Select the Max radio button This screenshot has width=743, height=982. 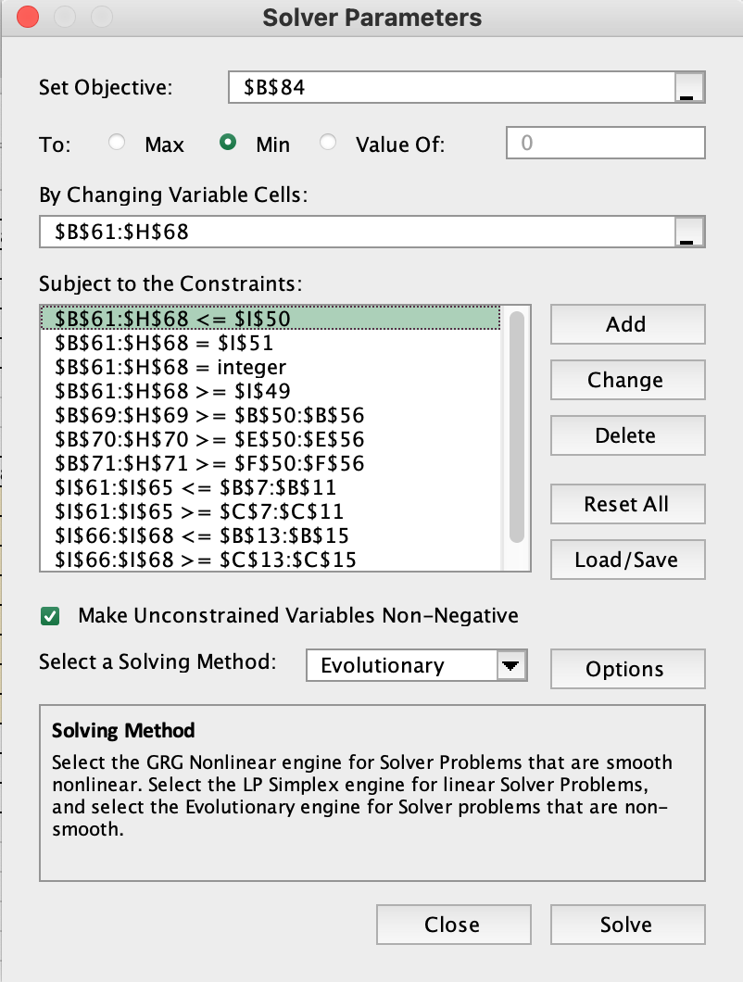(117, 143)
